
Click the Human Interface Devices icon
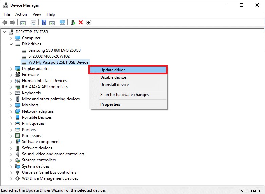click(18, 81)
